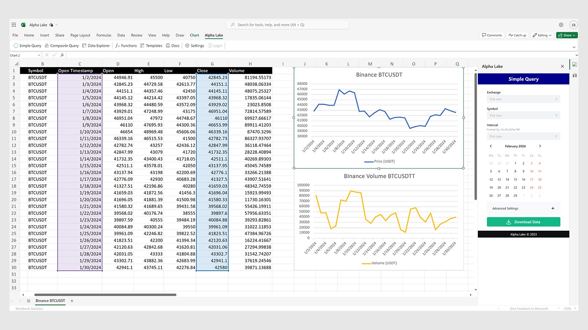Viewport: 588px width, 330px height.
Task: Select the Alpha Lake add-in rail icon
Action: point(574,64)
